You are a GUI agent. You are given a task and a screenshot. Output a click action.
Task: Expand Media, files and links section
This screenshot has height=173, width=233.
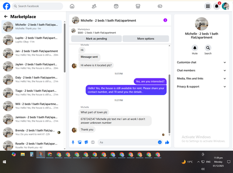pos(201,78)
